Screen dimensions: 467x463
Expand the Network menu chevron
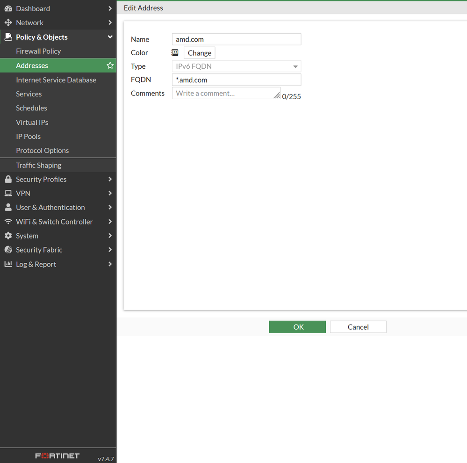coord(110,22)
